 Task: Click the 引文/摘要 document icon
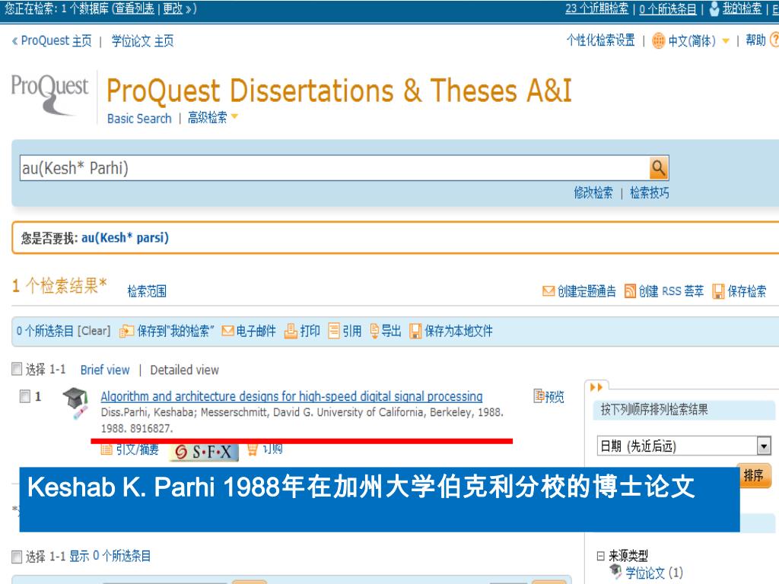coord(107,450)
